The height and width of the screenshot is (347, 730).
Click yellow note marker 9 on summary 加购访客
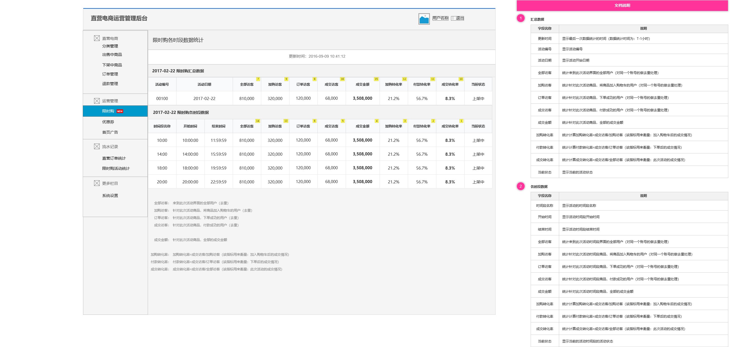[x=286, y=79]
